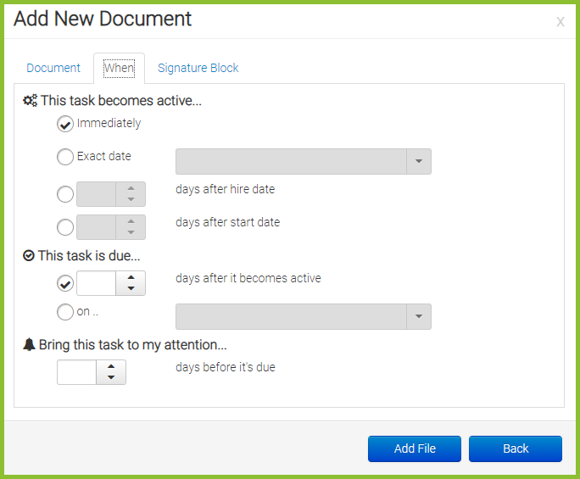Image resolution: width=580 pixels, height=479 pixels.
Task: Select the Exact date radio option
Action: [65, 157]
